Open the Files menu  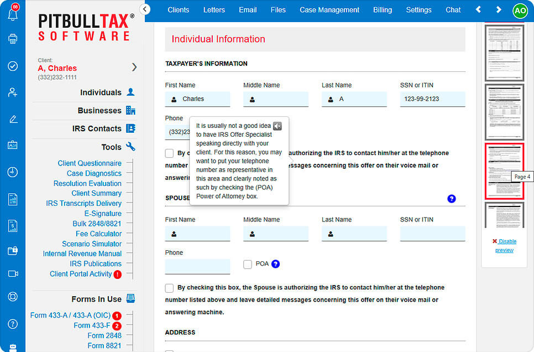278,10
